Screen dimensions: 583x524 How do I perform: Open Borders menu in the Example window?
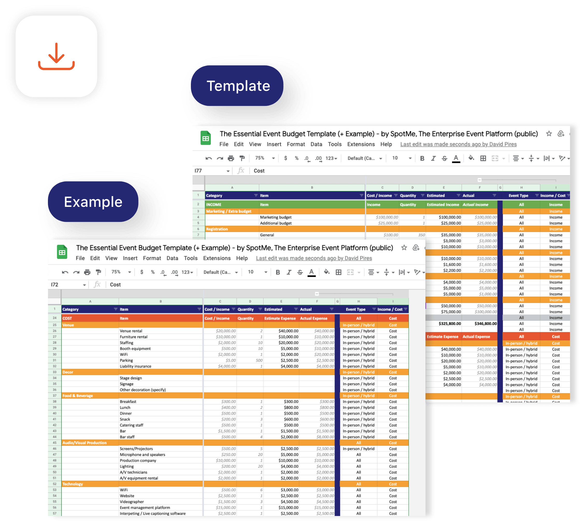(339, 272)
